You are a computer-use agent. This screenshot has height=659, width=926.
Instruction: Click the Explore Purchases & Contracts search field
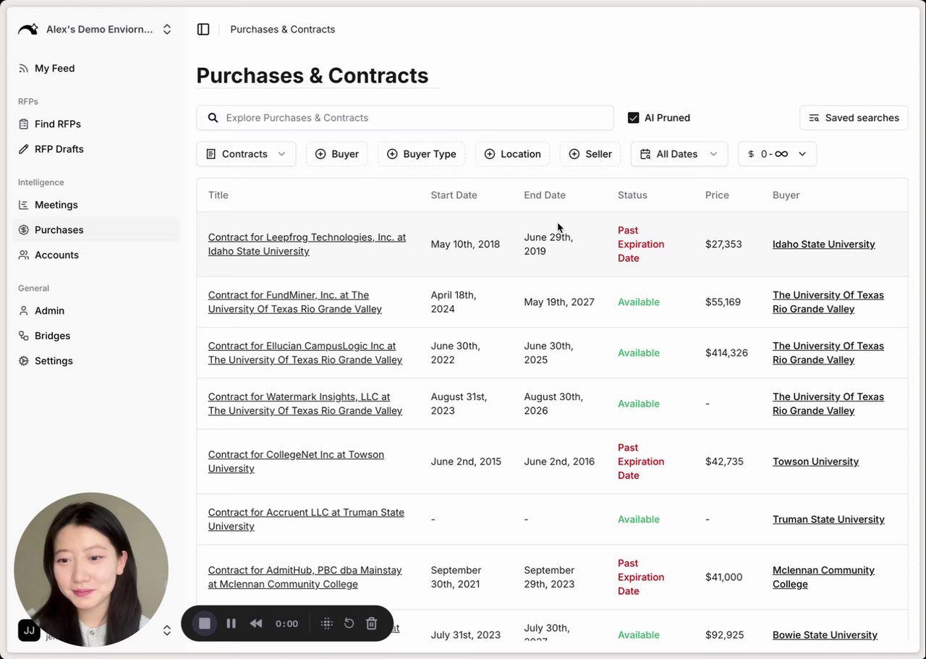pyautogui.click(x=405, y=118)
